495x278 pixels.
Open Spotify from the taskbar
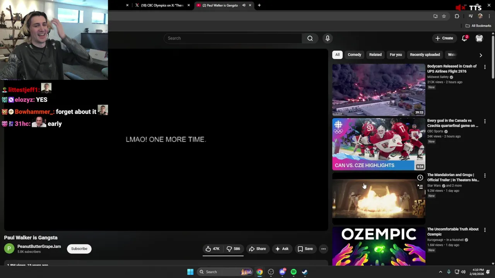click(294, 272)
